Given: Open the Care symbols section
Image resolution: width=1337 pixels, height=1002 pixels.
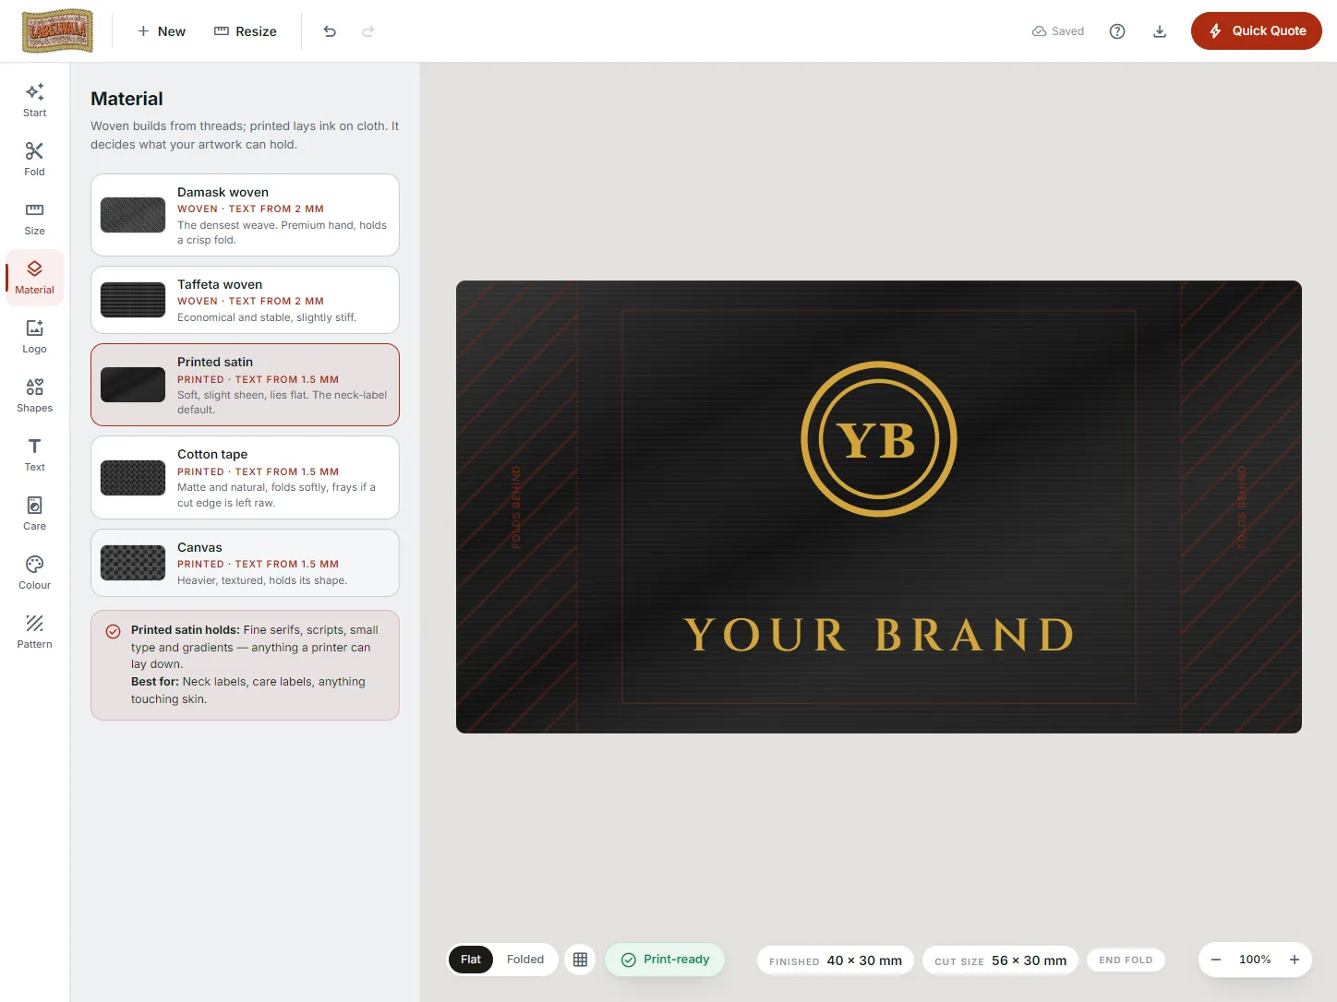Looking at the screenshot, I should 34,514.
